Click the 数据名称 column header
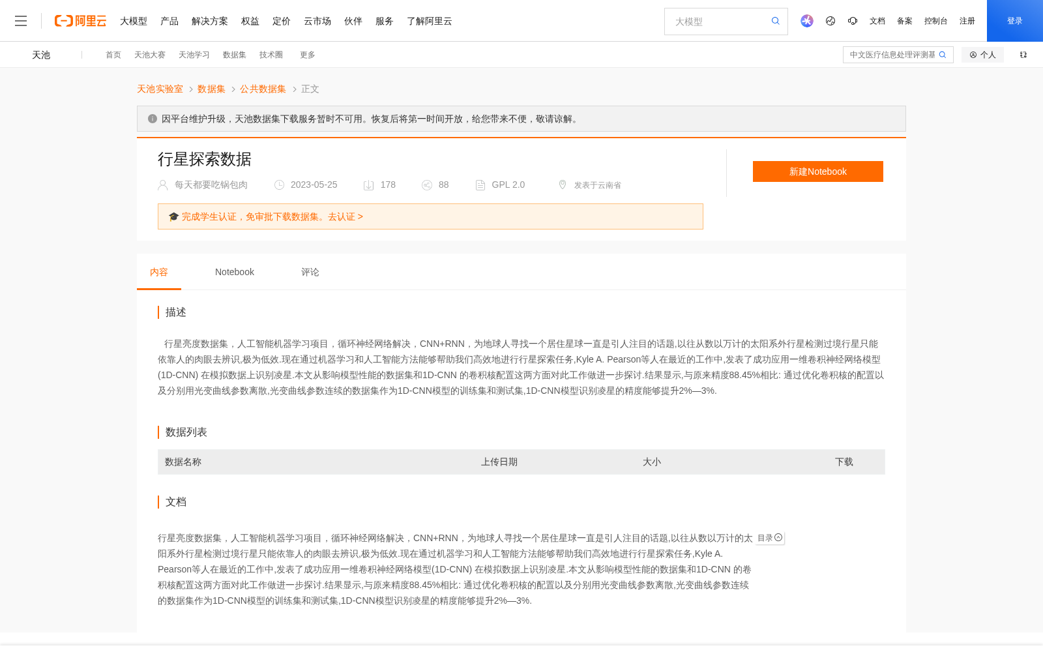 pos(183,462)
